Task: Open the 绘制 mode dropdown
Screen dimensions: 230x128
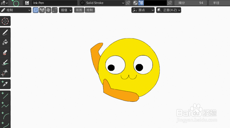Action: point(16,10)
